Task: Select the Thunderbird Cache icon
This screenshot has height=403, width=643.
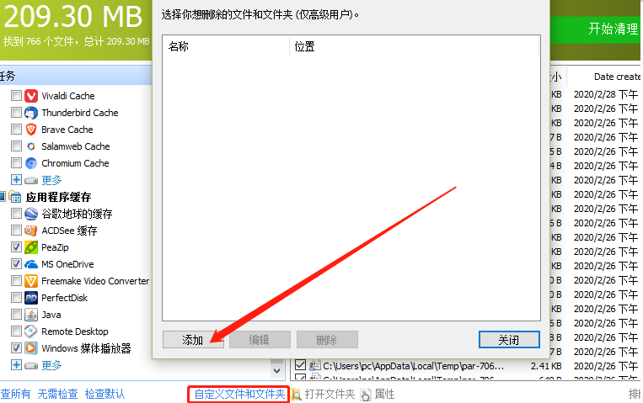Action: click(x=31, y=113)
